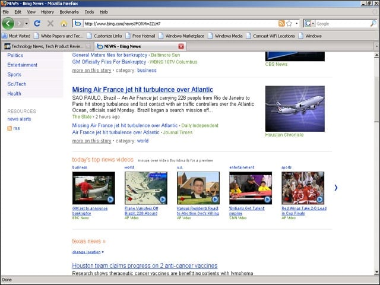Open the business category link
The height and width of the screenshot is (285, 380).
[147, 70]
